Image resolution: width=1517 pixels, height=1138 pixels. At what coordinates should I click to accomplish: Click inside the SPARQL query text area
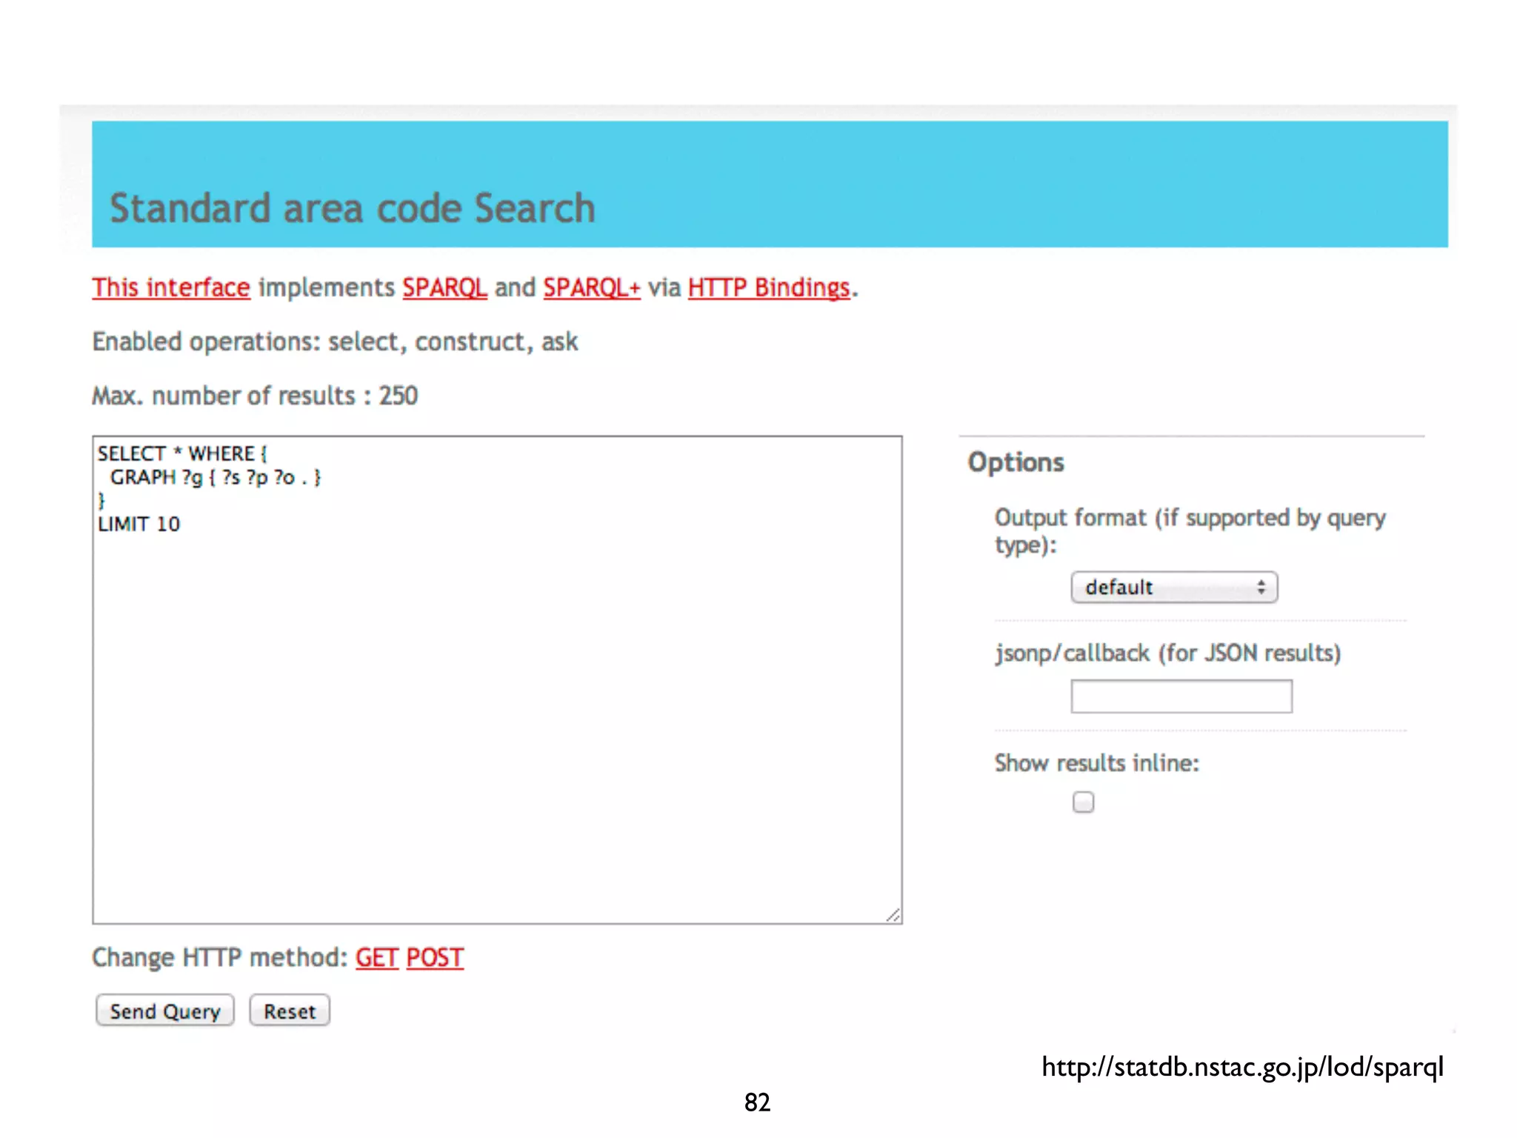pyautogui.click(x=497, y=679)
